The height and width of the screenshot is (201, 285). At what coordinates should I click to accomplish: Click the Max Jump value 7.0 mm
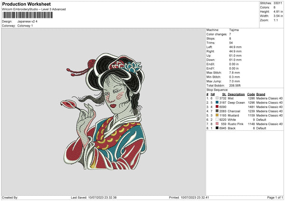click(x=235, y=81)
